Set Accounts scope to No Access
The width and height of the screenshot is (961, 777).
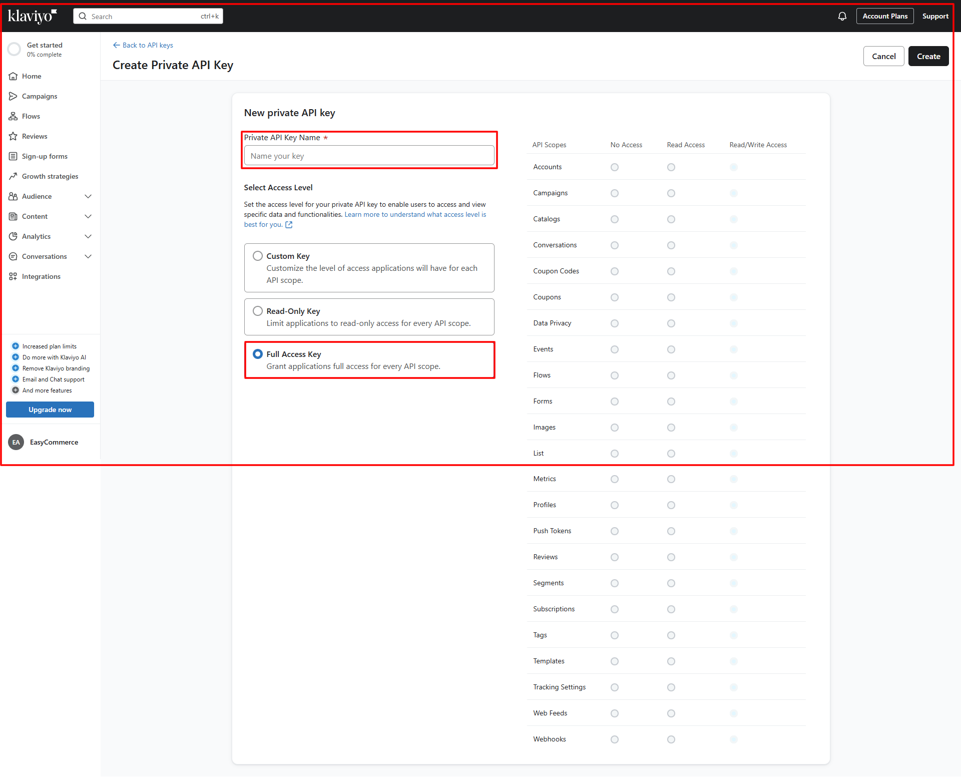(615, 167)
